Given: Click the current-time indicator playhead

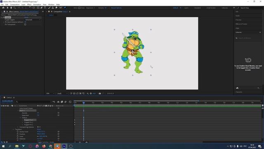Looking at the screenshot, I should pos(84,103).
